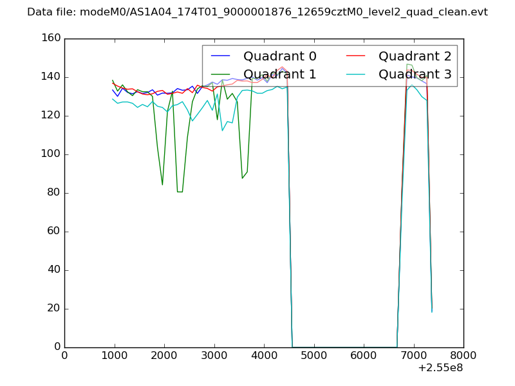Select the "Quadrant 0" legend label
This screenshot has width=515, height=386.
point(279,56)
